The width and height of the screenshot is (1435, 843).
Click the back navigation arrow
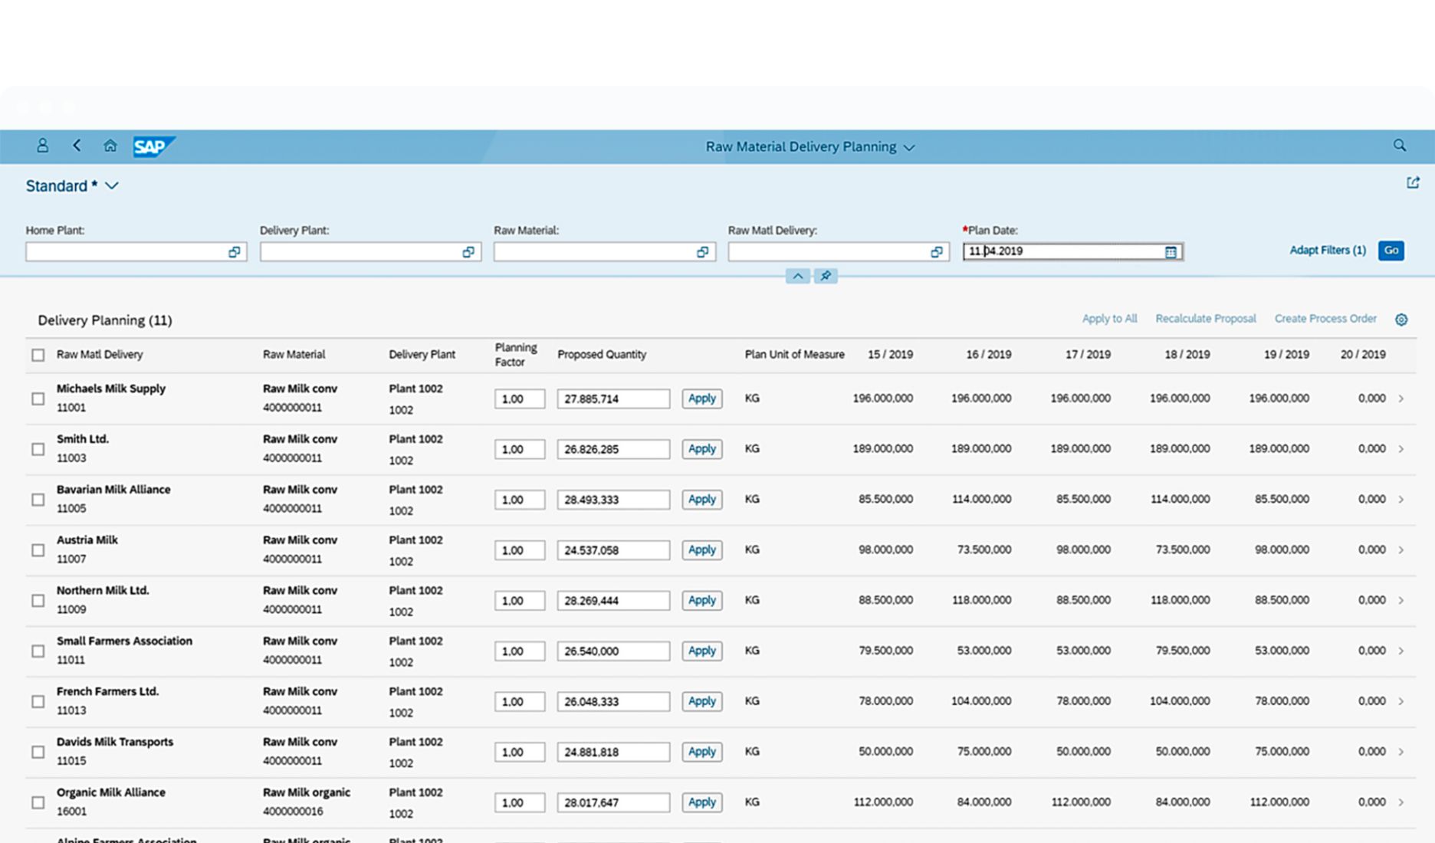[77, 146]
